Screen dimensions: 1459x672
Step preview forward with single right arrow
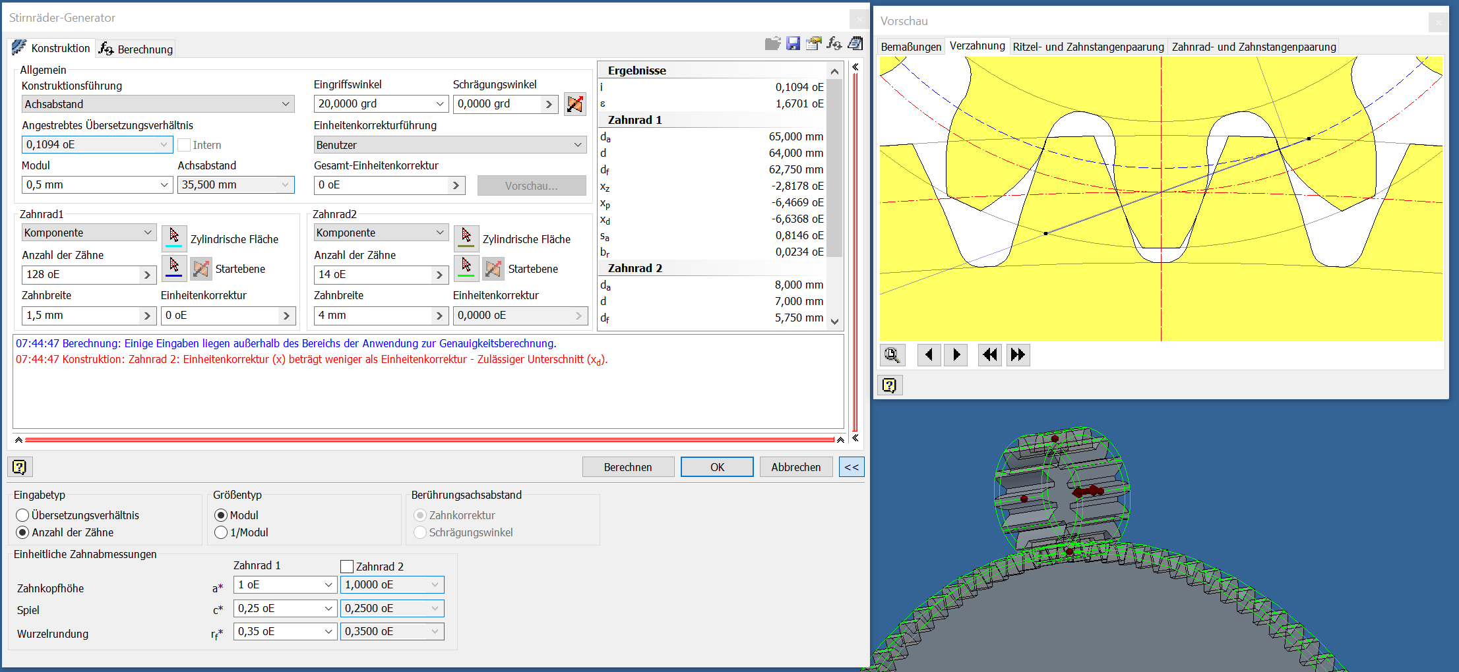pyautogui.click(x=956, y=355)
